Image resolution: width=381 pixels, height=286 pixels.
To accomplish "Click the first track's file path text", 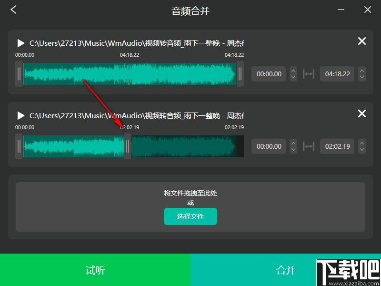I will [x=137, y=43].
